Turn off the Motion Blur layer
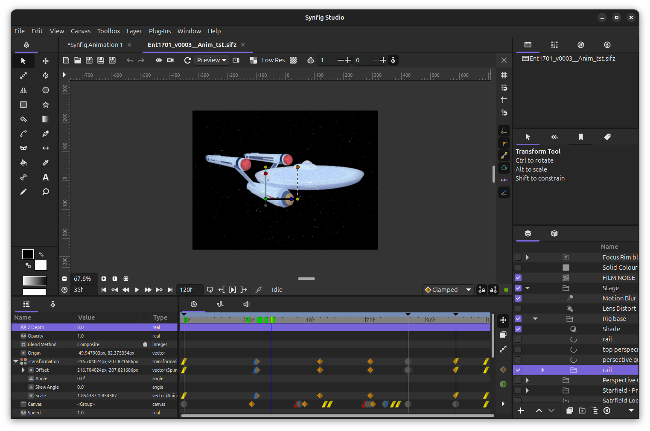The width and height of the screenshot is (650, 431). coord(518,298)
